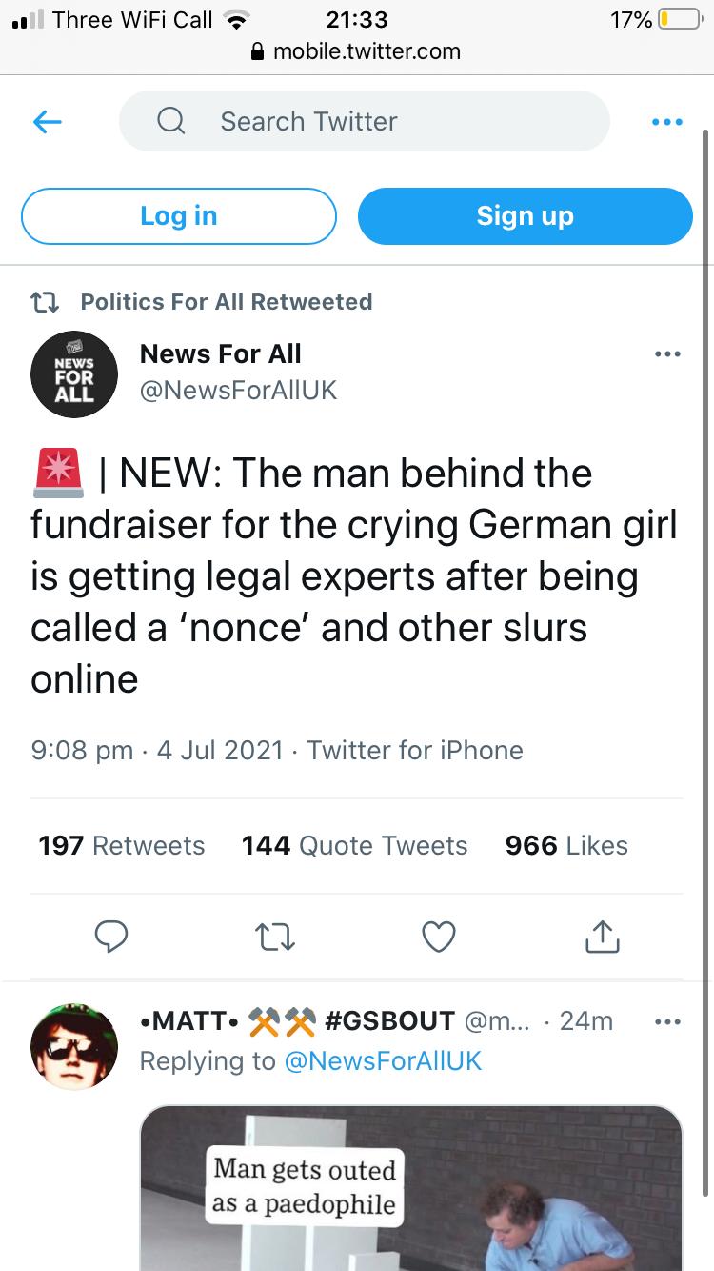Open the MATT reply more options menu
714x1271 pixels.
tap(666, 1022)
